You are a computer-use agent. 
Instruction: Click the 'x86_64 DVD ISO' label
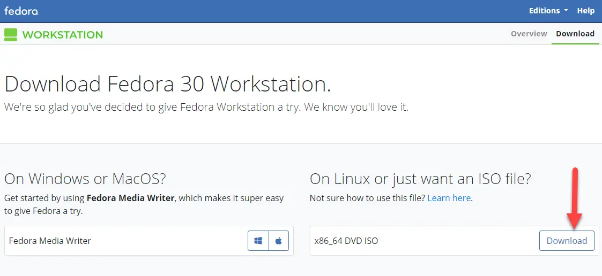346,241
